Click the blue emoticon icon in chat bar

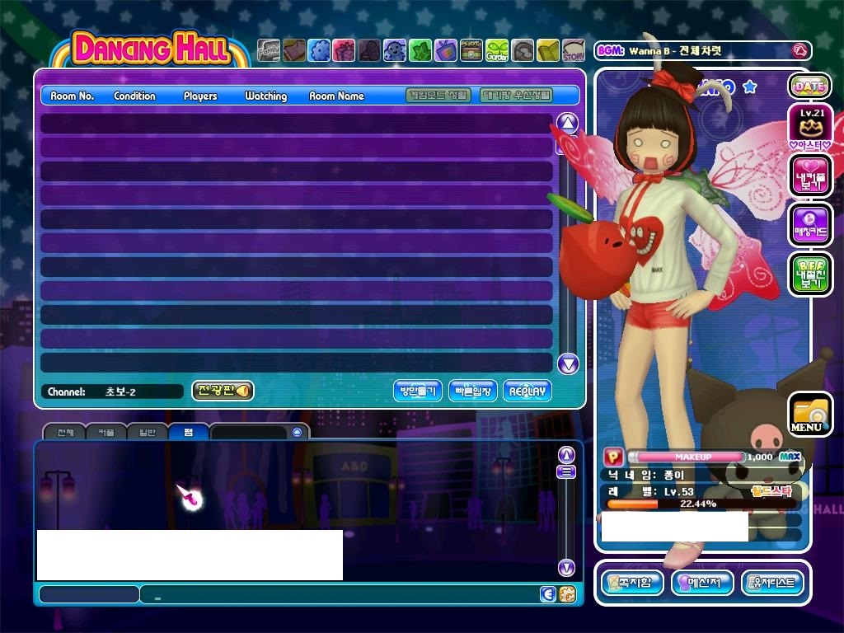(547, 593)
